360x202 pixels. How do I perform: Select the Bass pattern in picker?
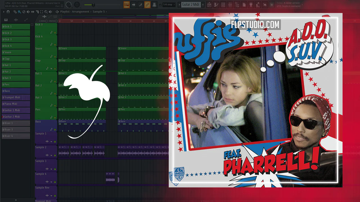[16, 91]
